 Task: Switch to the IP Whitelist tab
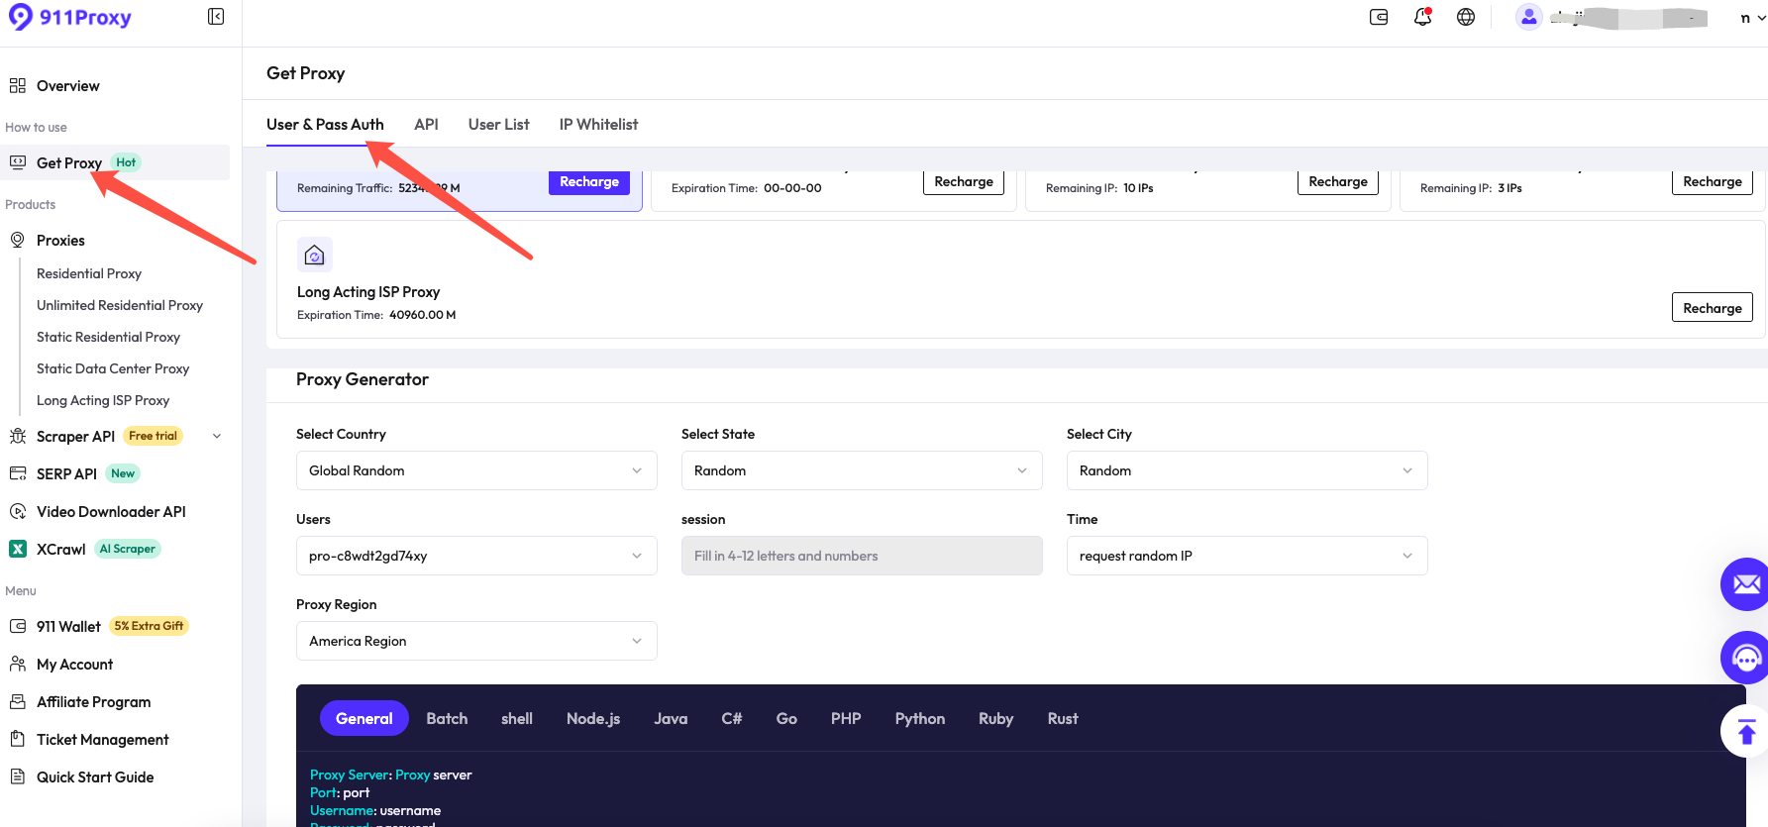[x=598, y=124]
